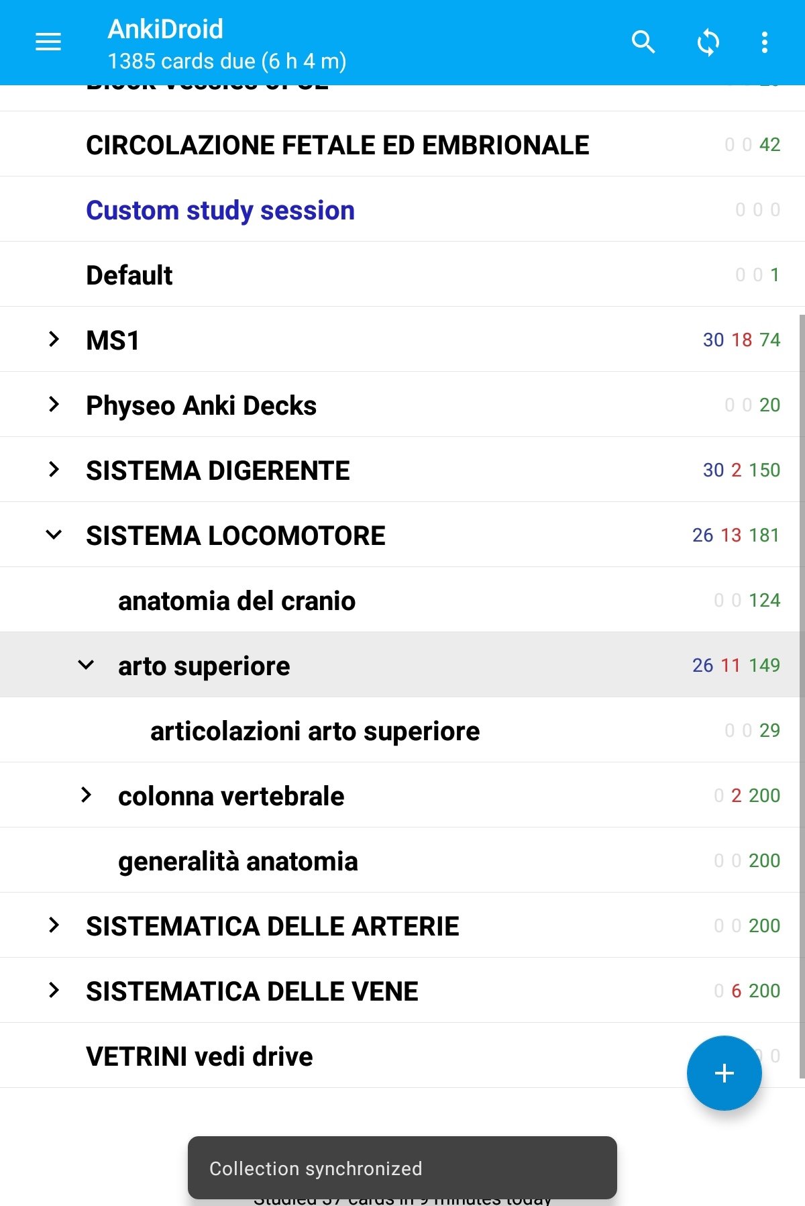Sync the collection with the sync icon
Image resolution: width=805 pixels, height=1206 pixels.
[708, 42]
